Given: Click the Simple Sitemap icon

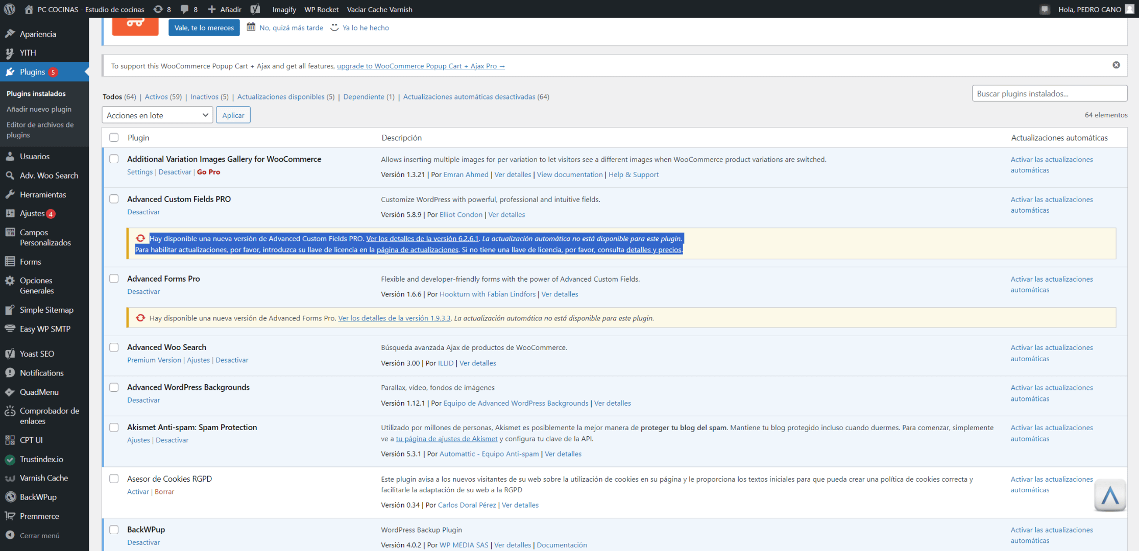Looking at the screenshot, I should coord(10,310).
